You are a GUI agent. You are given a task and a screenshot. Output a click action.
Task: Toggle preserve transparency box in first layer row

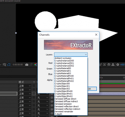pyautogui.click(x=34, y=86)
